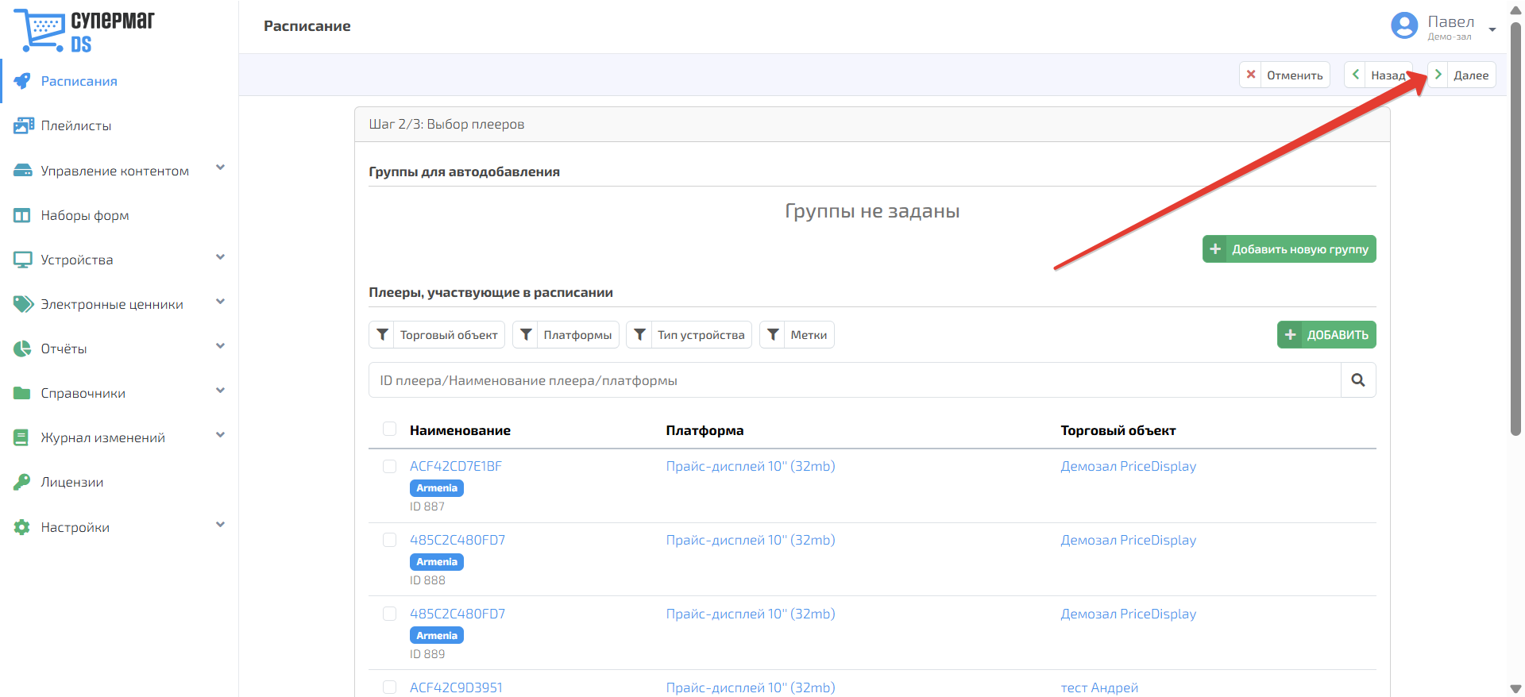Click the magnifier search icon
This screenshot has height=697, width=1525.
(x=1358, y=380)
